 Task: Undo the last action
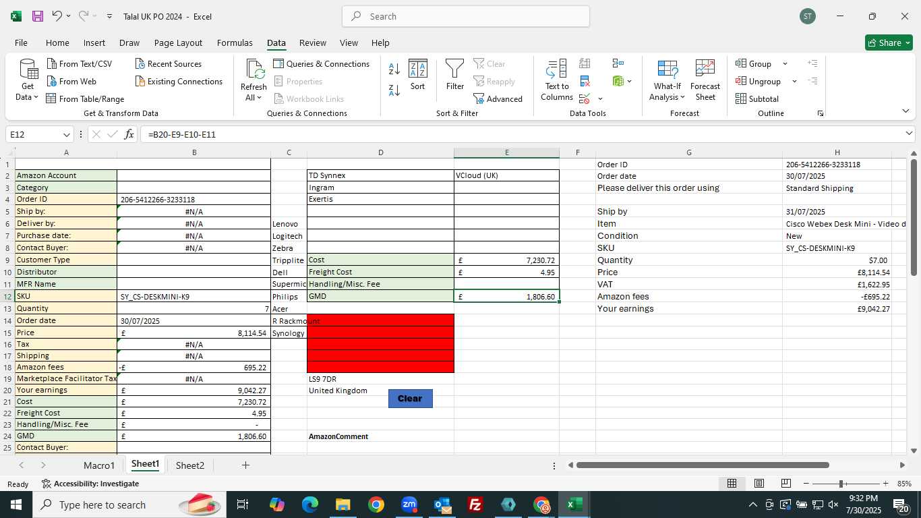click(57, 16)
